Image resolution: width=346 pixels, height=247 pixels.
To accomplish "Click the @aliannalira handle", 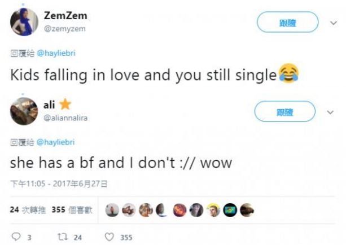I will coord(65,118).
